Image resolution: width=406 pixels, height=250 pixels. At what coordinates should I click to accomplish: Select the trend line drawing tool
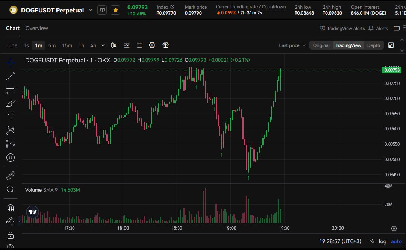pos(11,76)
